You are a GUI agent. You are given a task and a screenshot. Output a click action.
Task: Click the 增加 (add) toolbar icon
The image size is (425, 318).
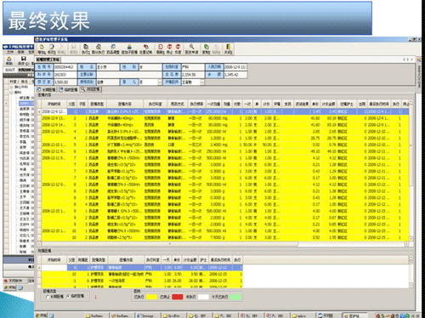[x=42, y=49]
